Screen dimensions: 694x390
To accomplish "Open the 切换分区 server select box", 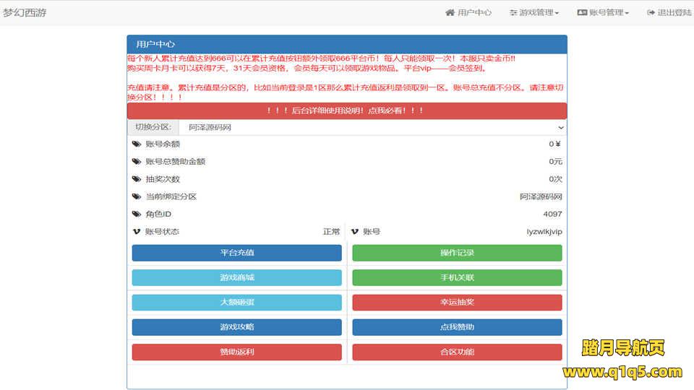I will point(372,127).
